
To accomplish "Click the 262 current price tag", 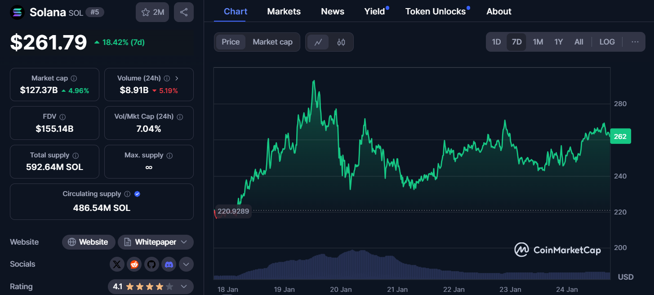I will (x=620, y=136).
